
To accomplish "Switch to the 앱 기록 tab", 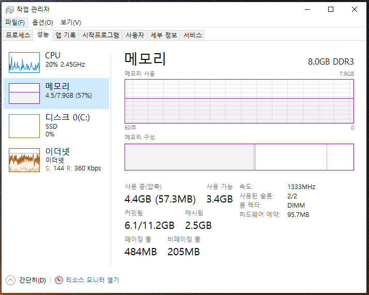I will [x=66, y=35].
